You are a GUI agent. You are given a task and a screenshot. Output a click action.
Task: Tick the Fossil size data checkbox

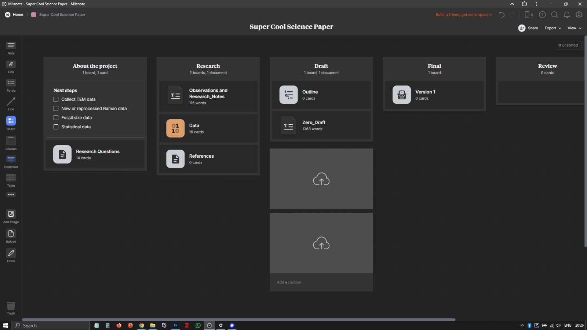[x=56, y=118]
